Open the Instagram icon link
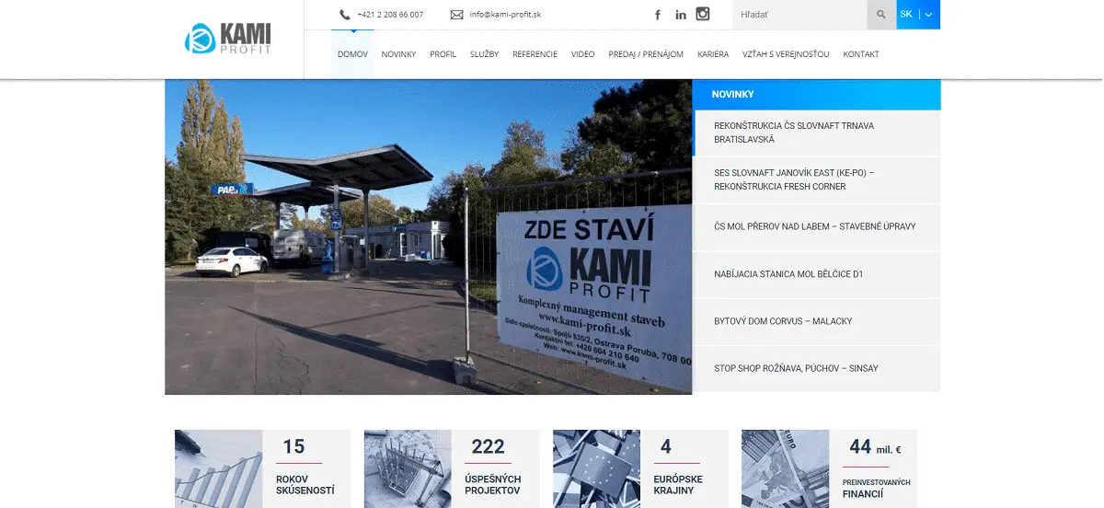This screenshot has width=1104, height=508. pos(703,14)
